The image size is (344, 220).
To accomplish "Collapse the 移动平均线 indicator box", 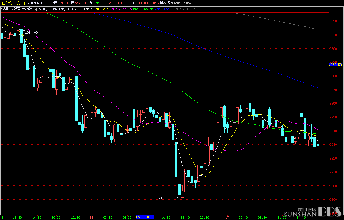I will (12, 9).
